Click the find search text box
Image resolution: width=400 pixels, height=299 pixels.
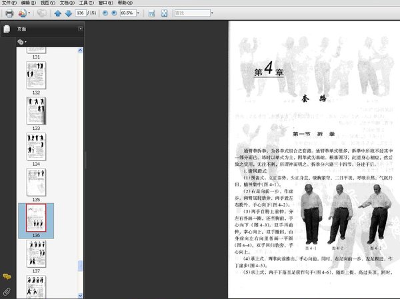193,13
